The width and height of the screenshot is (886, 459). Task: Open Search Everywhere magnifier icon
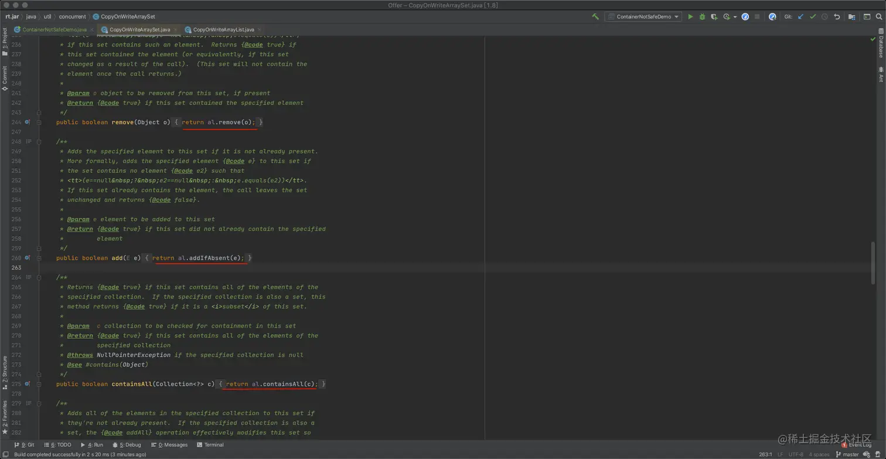pos(879,17)
